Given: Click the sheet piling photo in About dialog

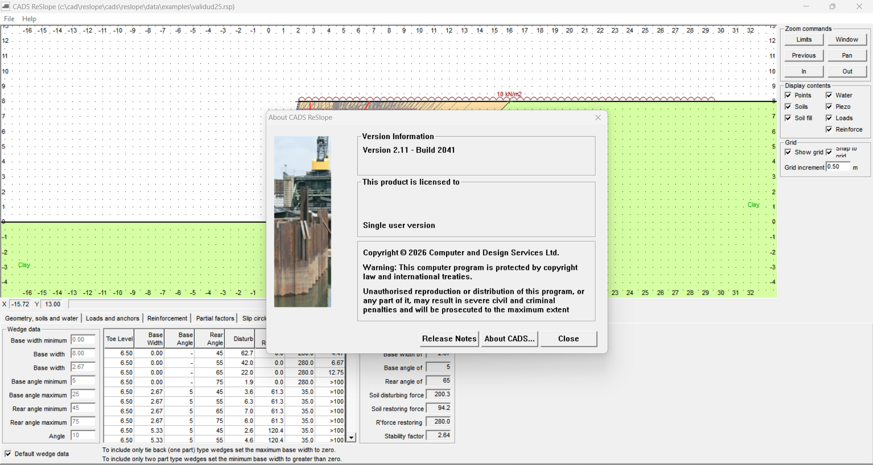Looking at the screenshot, I should 302,221.
